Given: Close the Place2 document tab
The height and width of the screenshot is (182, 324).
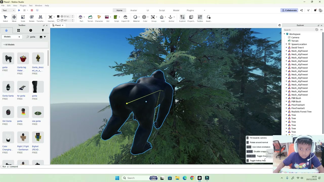Looking at the screenshot, I should point(63,25).
